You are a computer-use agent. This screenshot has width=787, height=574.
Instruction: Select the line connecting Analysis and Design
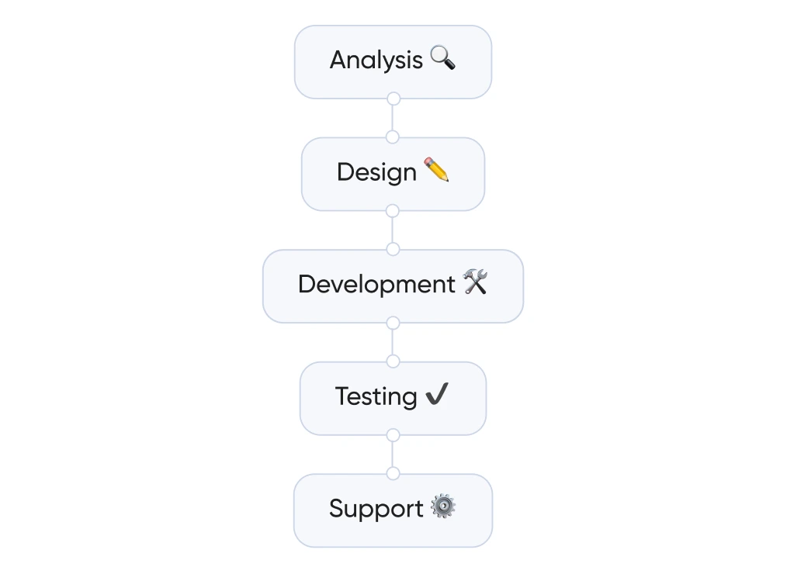pyautogui.click(x=393, y=118)
